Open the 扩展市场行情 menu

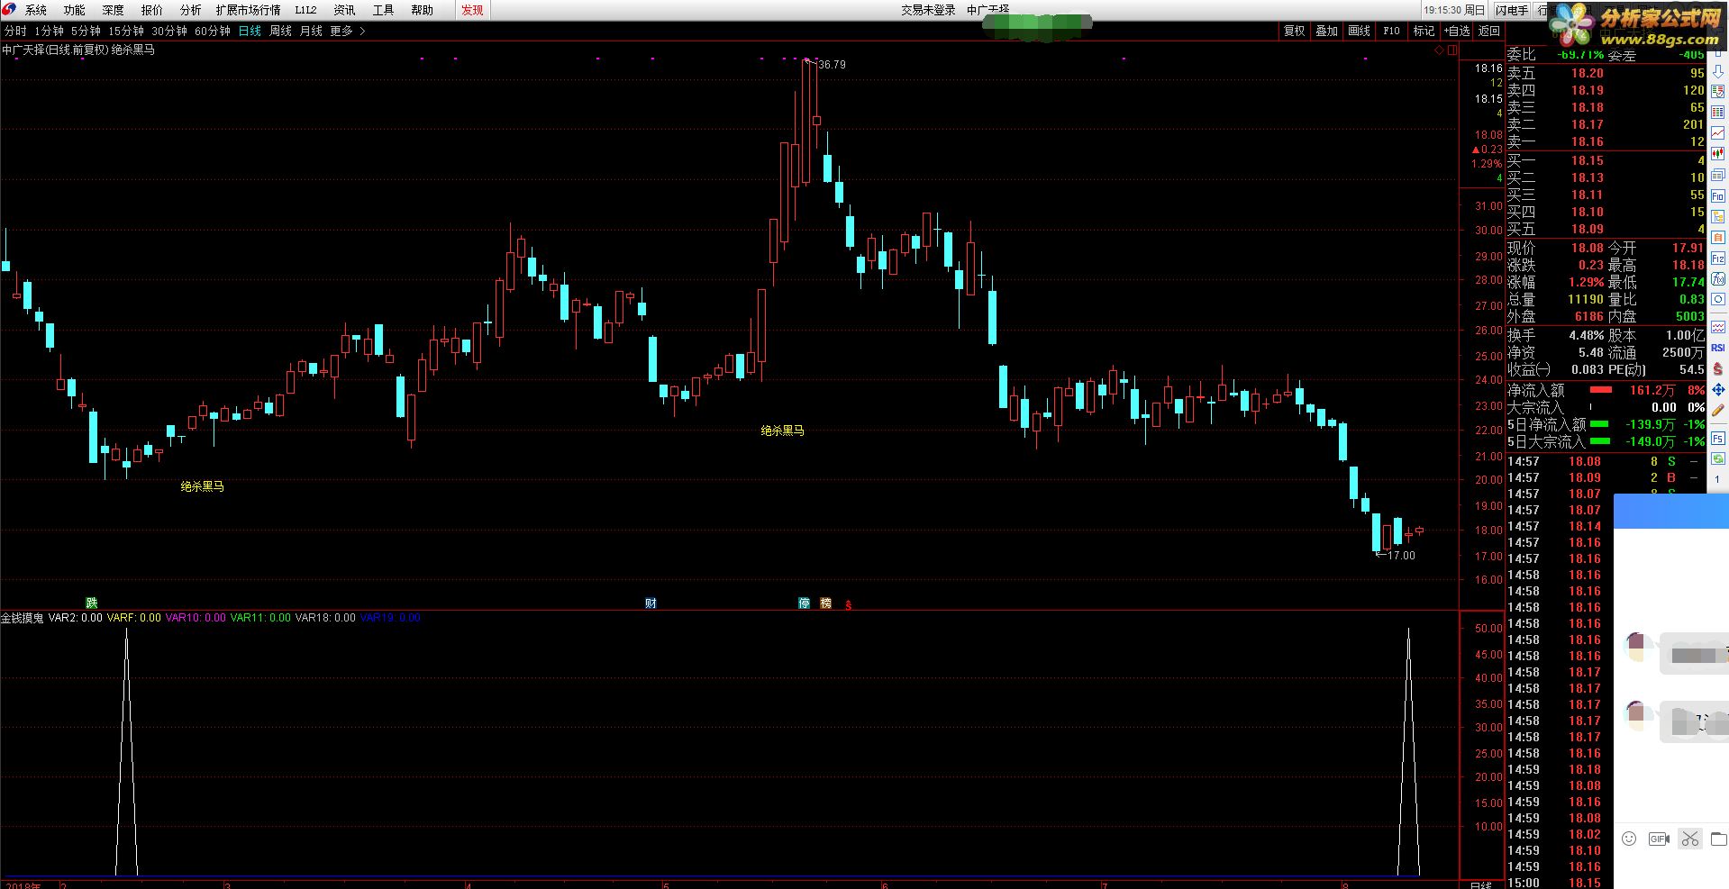[248, 10]
